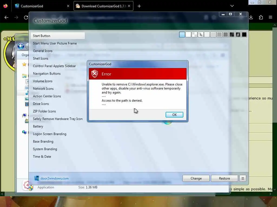Go forward in the Firefox browser
The height and width of the screenshot is (207, 277).
tap(16, 17)
